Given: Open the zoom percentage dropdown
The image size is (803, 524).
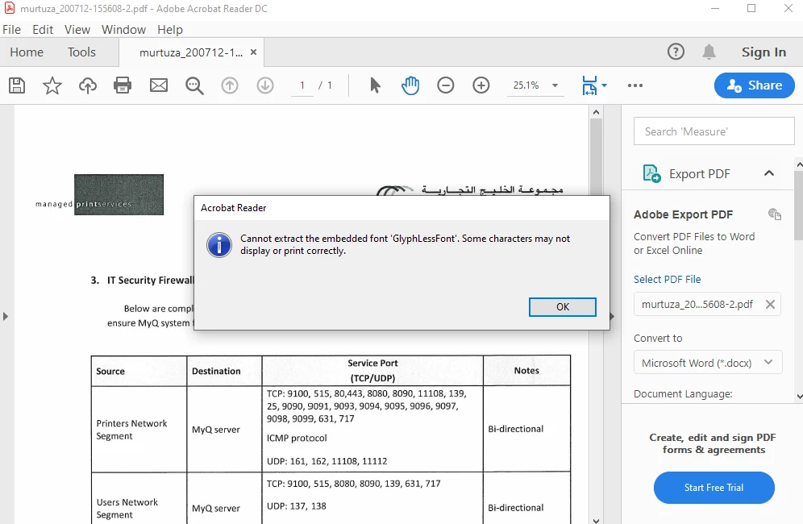Looking at the screenshot, I should (x=555, y=85).
